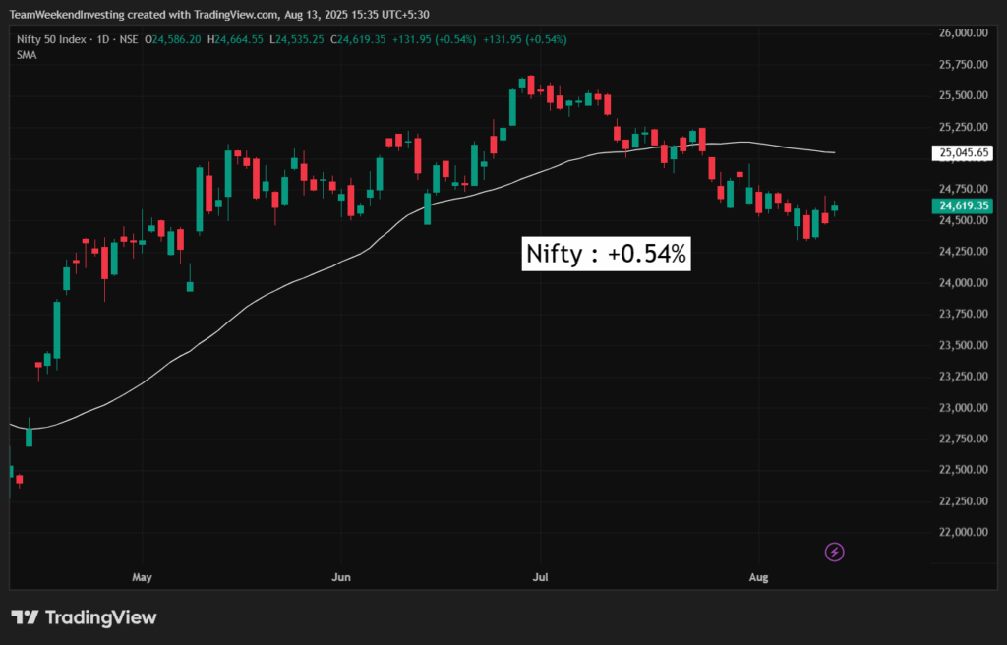Image resolution: width=1007 pixels, height=645 pixels.
Task: Click the 23,000.00 price axis label
Action: tap(964, 407)
